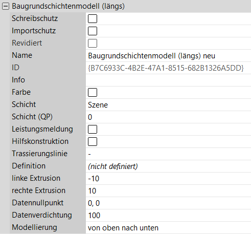251x234 pixels.
Task: Select the ID value field
Action: click(168, 68)
